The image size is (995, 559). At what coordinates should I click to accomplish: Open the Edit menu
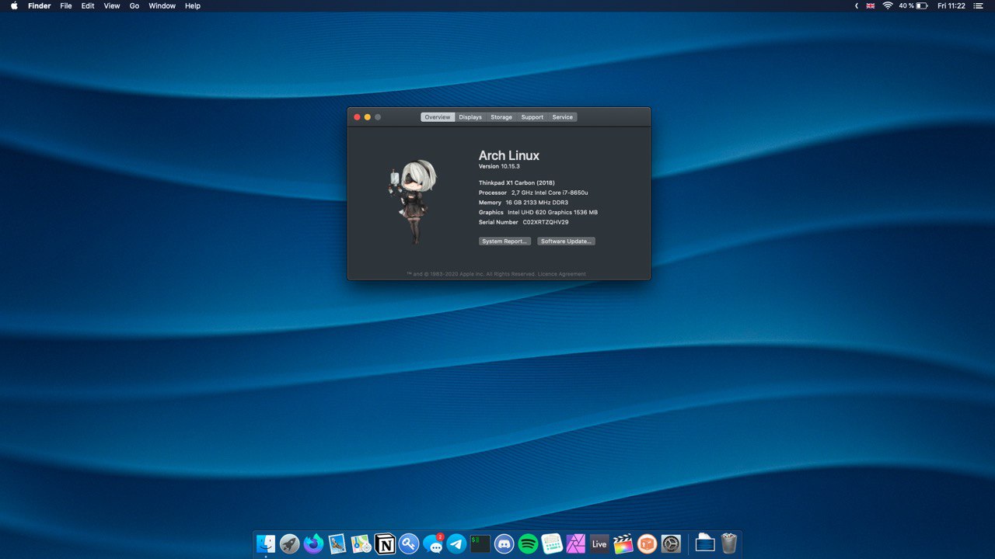click(88, 5)
